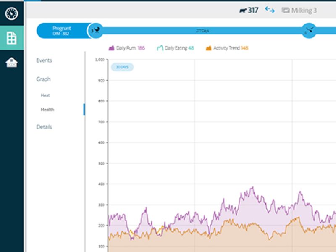Click the 277 Days timeline bar
The image size is (336, 252).
202,31
